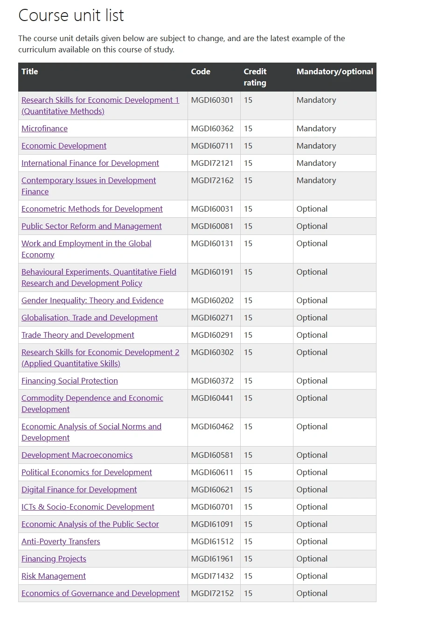The image size is (425, 618).
Task: Open Econometric Methods for Development link
Action: point(92,209)
